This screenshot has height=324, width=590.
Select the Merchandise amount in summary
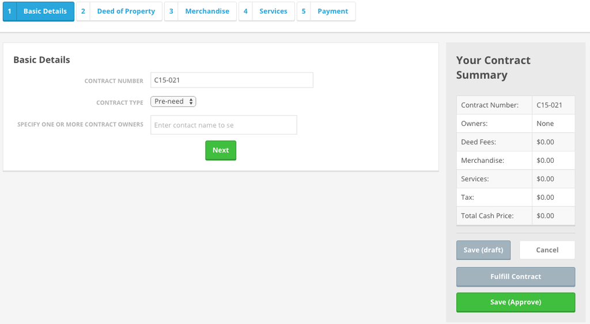pos(545,161)
